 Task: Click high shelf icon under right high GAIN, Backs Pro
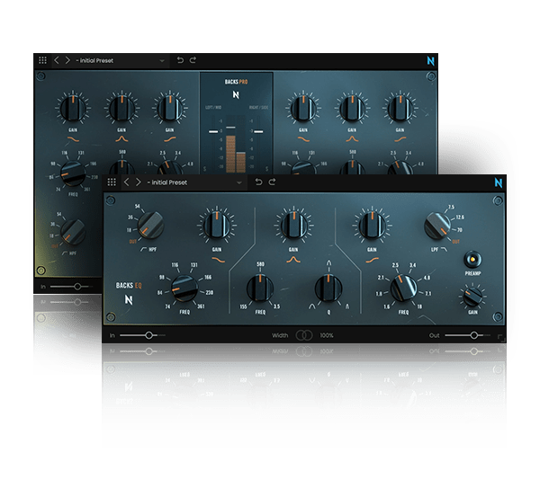400,139
